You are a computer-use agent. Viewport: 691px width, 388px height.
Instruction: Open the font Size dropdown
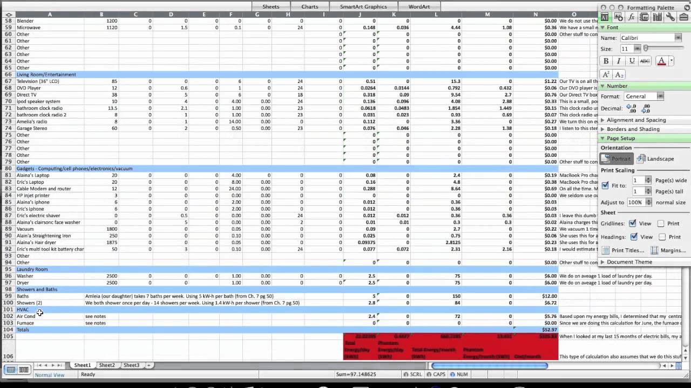[x=637, y=48]
